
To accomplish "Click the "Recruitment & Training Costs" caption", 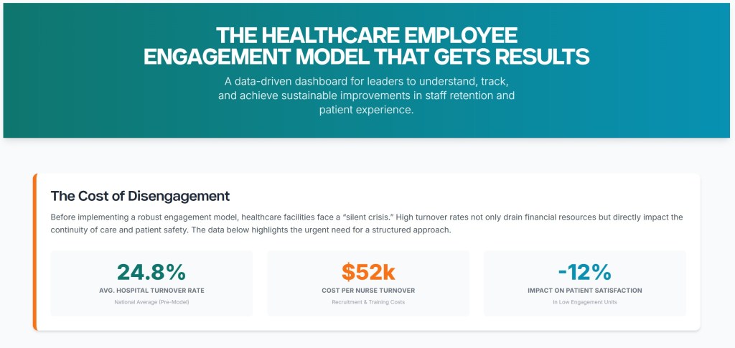I will click(x=368, y=302).
